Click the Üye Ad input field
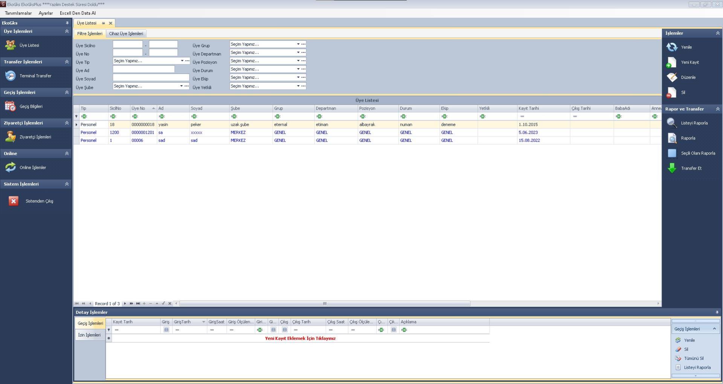The height and width of the screenshot is (384, 723). coord(143,69)
